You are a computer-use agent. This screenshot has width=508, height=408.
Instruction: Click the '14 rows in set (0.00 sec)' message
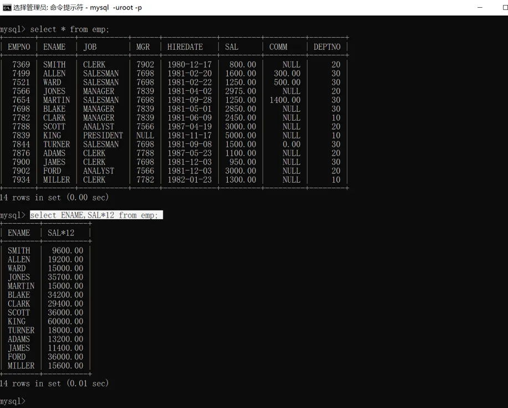tap(54, 197)
